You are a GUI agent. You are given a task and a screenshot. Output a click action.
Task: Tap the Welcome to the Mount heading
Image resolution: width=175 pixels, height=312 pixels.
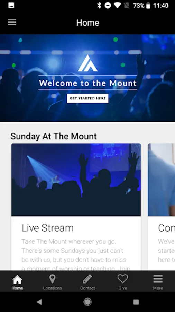tap(88, 83)
